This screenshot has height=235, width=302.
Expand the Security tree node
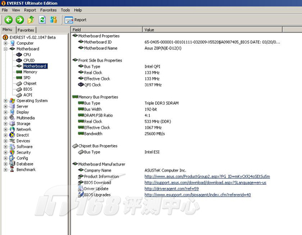coord(5,152)
